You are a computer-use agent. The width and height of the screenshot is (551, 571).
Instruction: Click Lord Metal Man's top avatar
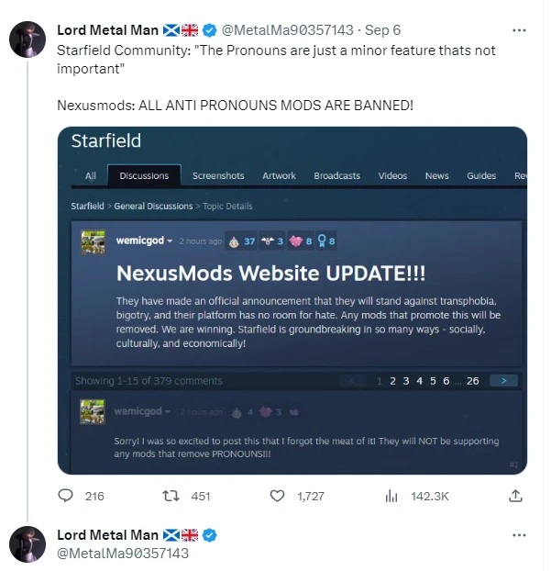coord(28,39)
